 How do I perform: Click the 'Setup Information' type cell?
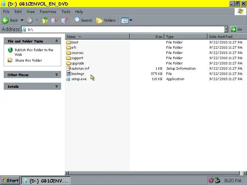[181, 68]
